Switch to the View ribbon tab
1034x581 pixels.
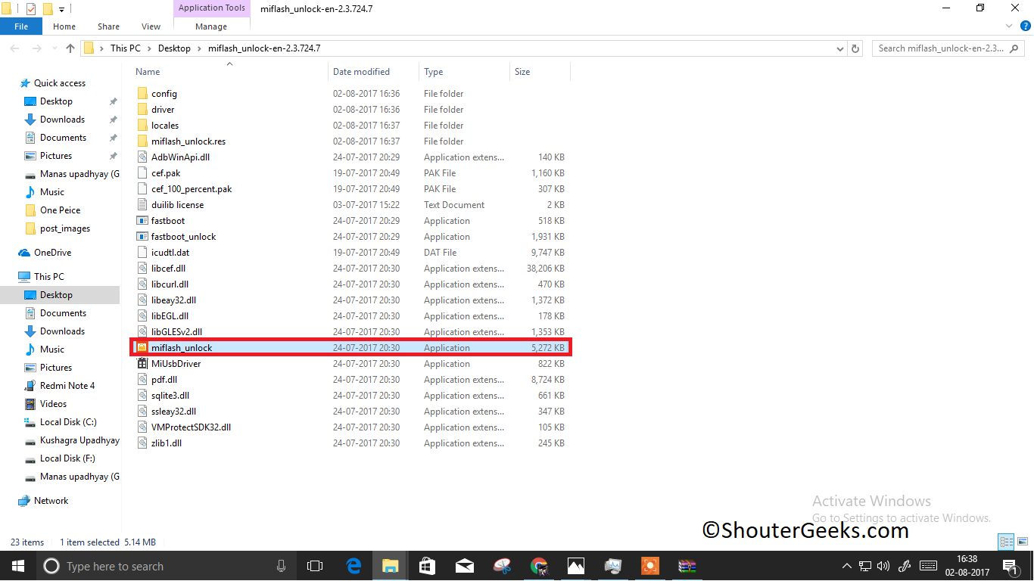151,26
